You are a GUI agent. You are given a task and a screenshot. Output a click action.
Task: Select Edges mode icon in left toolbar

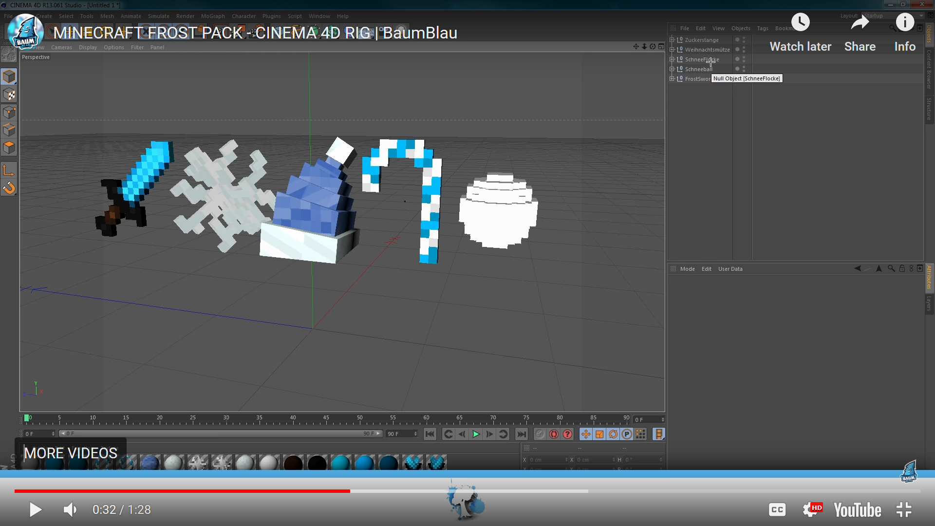point(9,130)
